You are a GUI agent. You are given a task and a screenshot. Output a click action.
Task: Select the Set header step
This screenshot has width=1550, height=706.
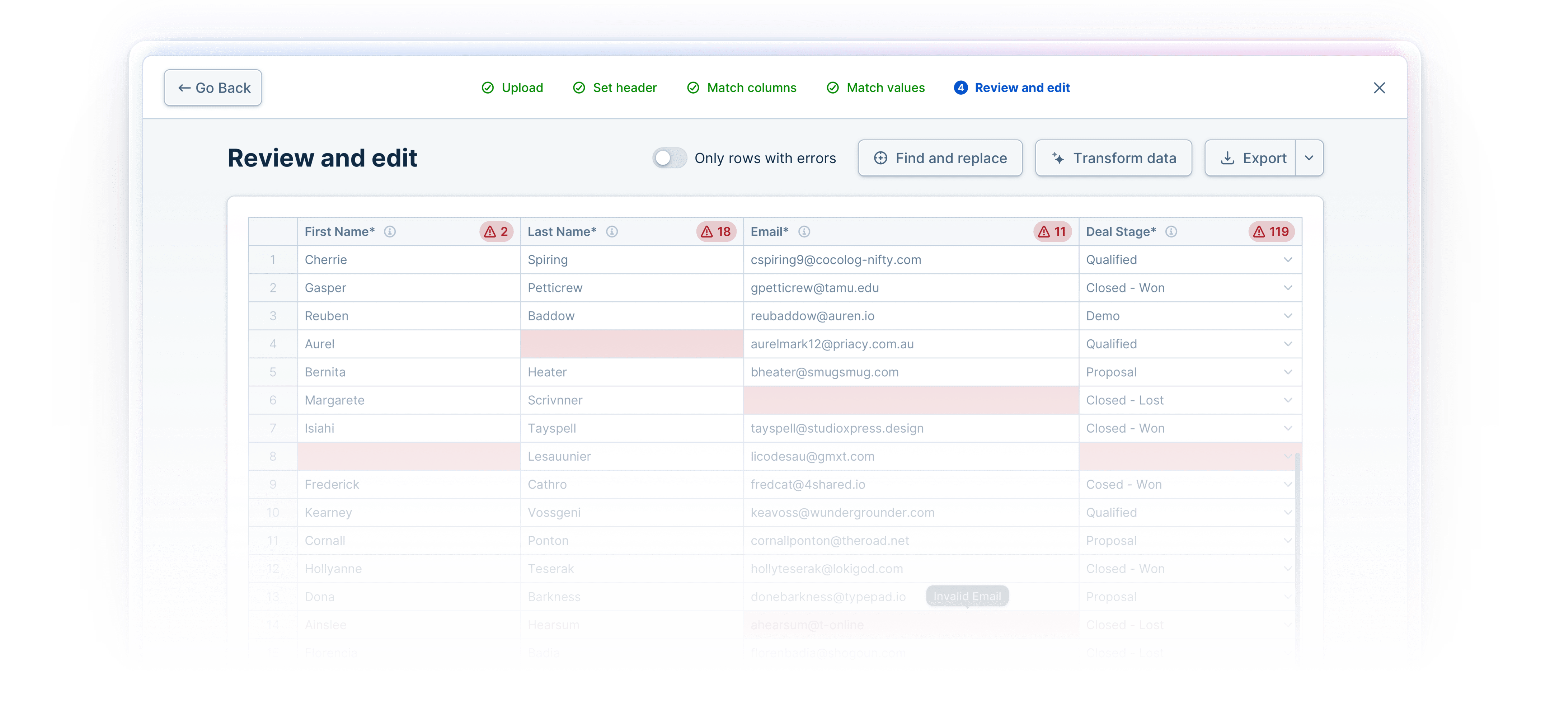614,88
